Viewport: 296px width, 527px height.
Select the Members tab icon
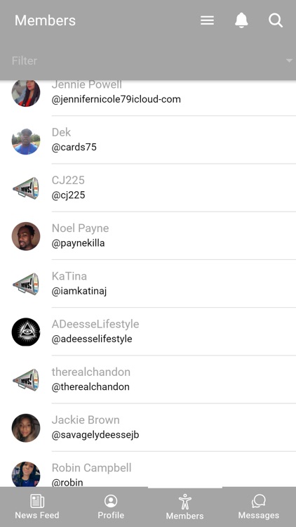(x=185, y=502)
